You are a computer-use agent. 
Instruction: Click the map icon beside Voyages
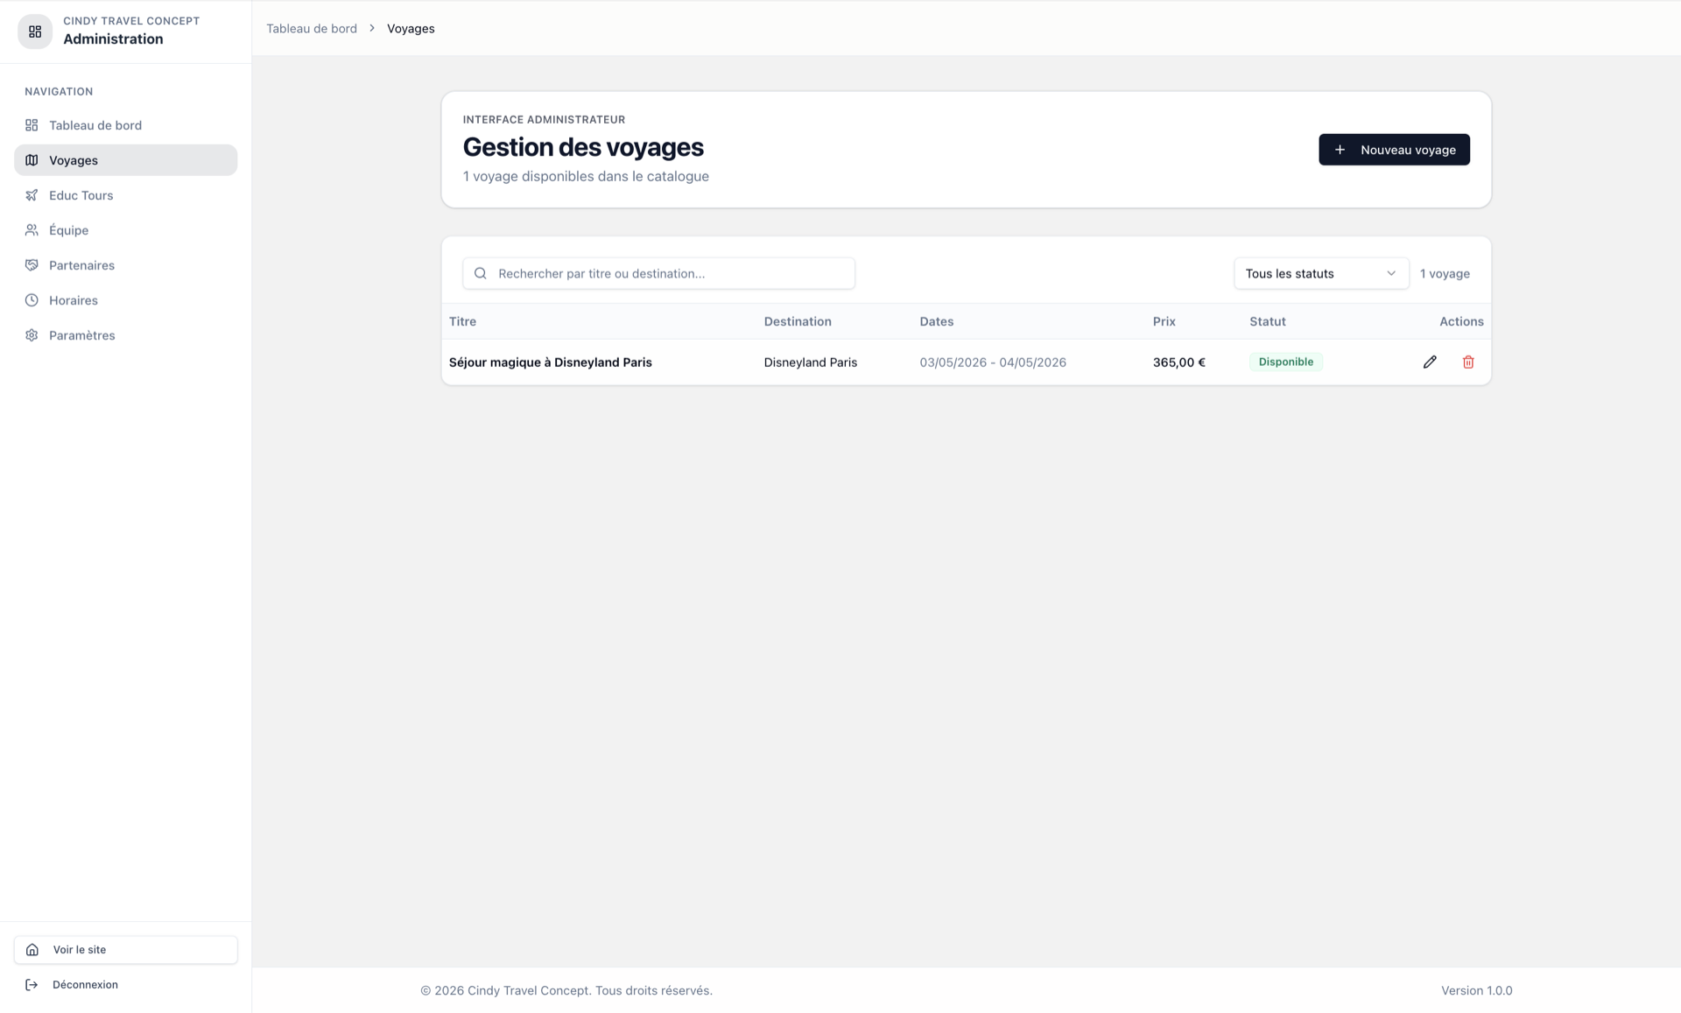coord(32,160)
